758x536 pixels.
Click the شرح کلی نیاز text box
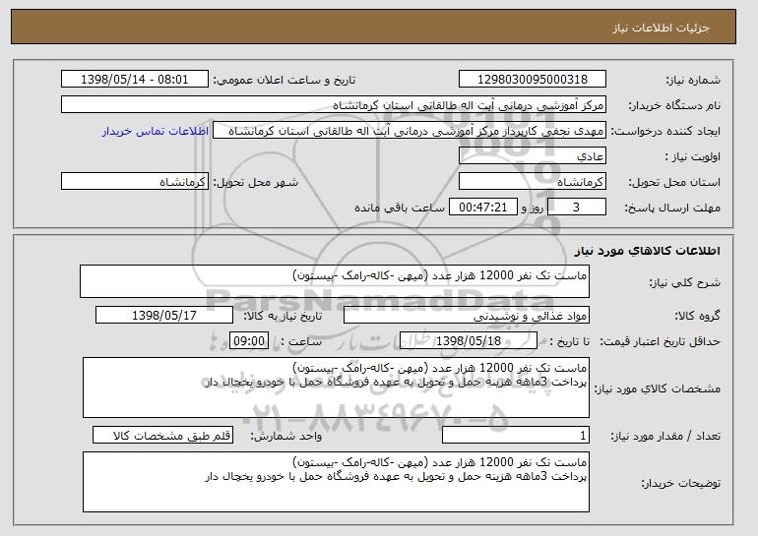[335, 281]
